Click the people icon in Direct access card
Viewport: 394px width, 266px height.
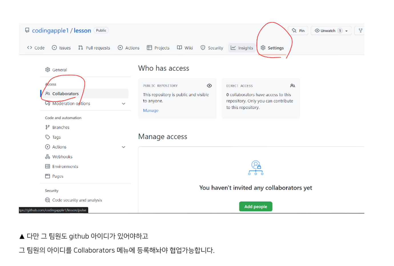(x=293, y=86)
